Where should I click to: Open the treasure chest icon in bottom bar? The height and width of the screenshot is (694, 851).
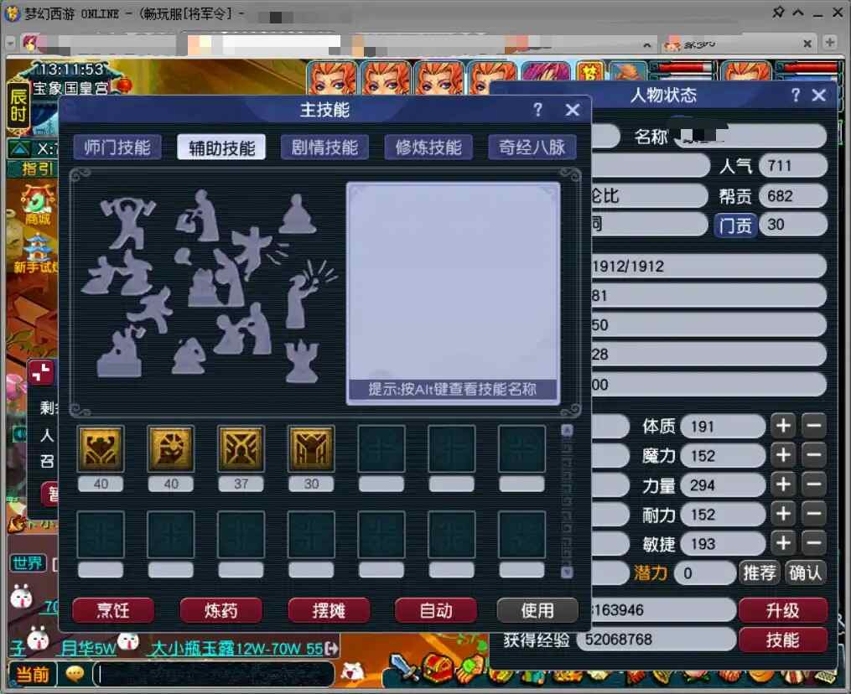coord(438,669)
